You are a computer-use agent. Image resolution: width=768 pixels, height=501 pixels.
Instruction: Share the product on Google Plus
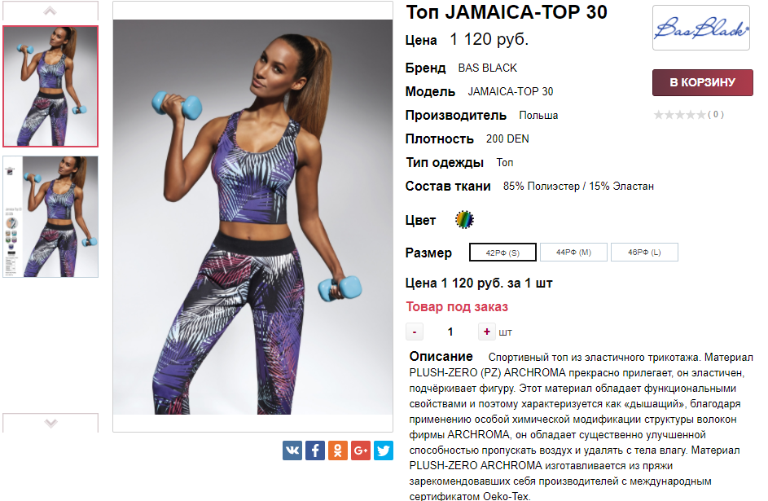(361, 450)
